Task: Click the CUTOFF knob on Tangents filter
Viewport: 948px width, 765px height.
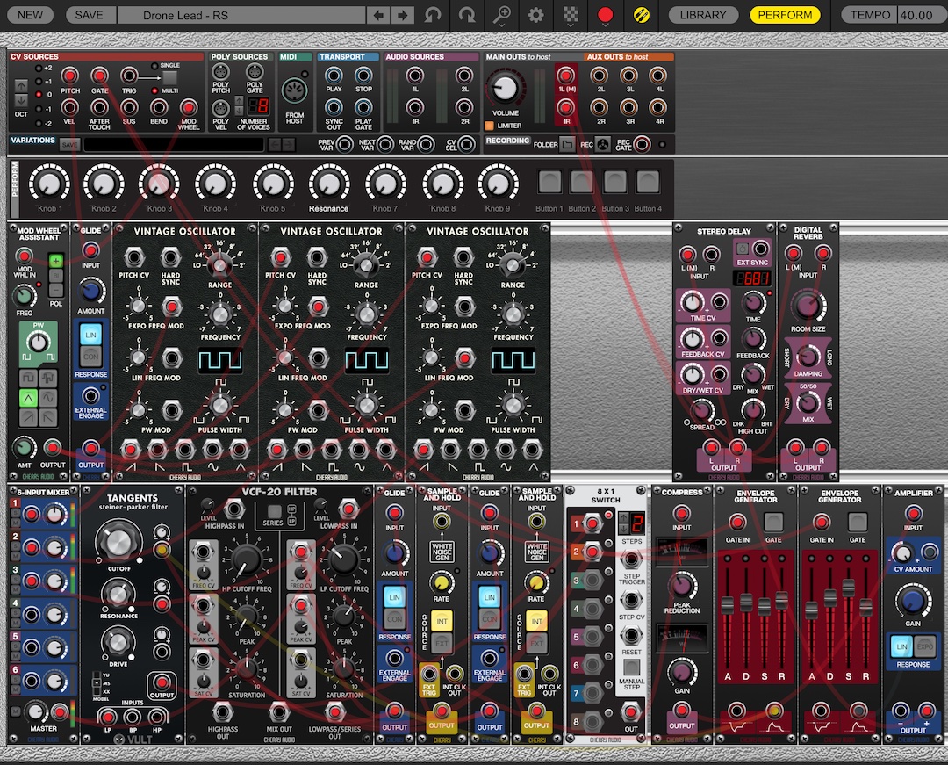Action: click(x=119, y=540)
